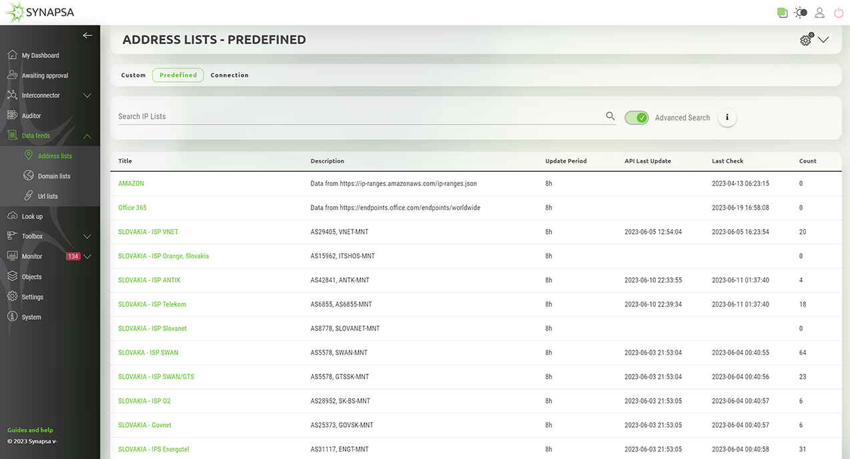Click the Count column header
Screen dimensions: 850x459
click(x=808, y=161)
